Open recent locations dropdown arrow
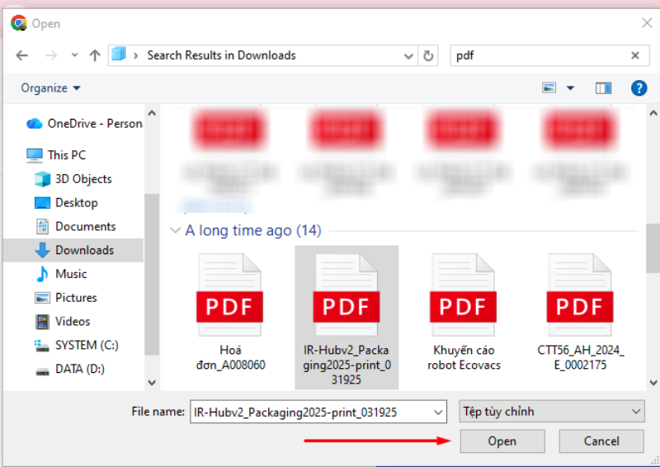660x467 pixels. (74, 55)
